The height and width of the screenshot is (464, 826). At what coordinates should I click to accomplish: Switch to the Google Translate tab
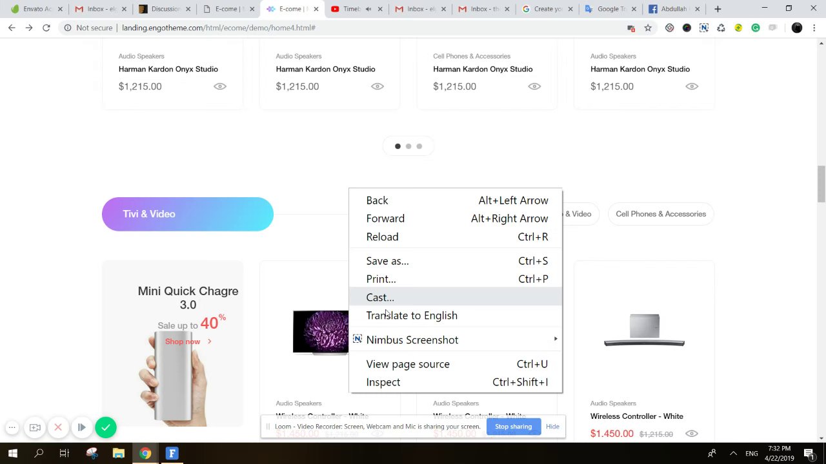pos(610,9)
